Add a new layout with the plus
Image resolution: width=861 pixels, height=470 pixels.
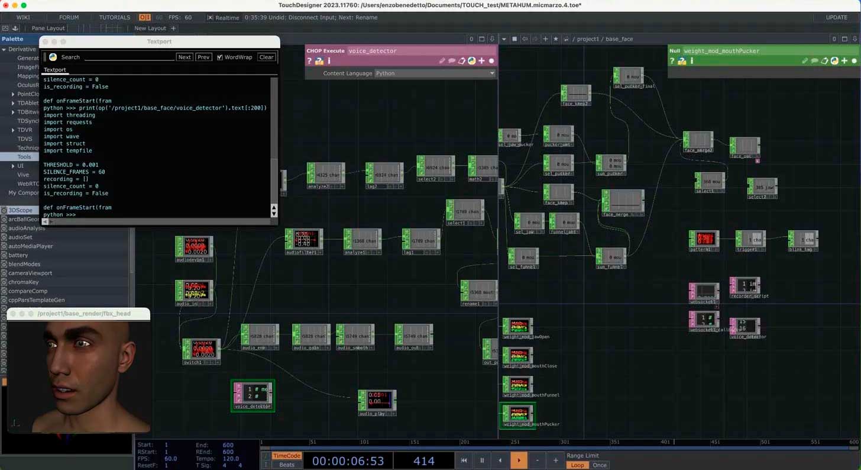173,28
